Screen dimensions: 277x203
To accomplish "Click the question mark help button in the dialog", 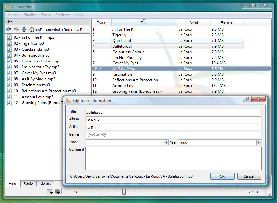I will [x=247, y=99].
